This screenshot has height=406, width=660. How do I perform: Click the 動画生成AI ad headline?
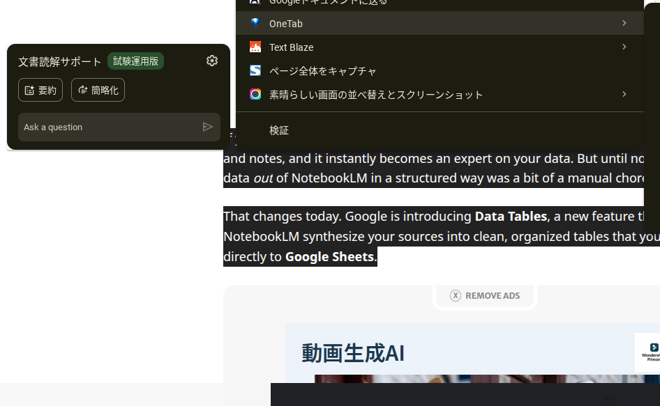(353, 353)
